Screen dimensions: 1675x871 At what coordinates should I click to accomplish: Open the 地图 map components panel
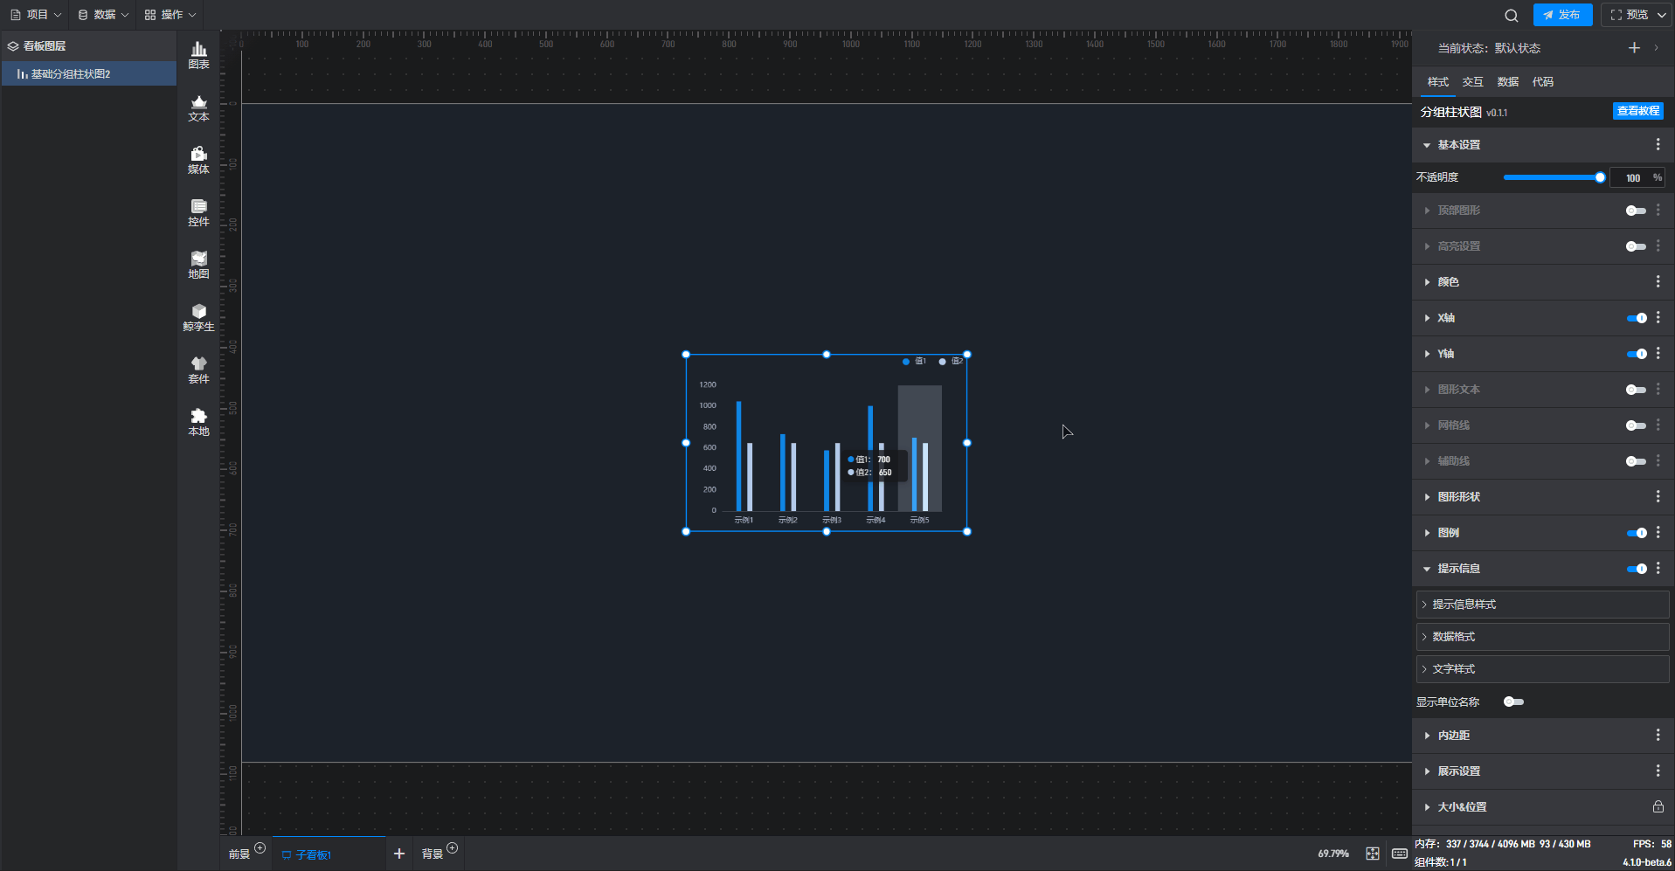pos(198,266)
